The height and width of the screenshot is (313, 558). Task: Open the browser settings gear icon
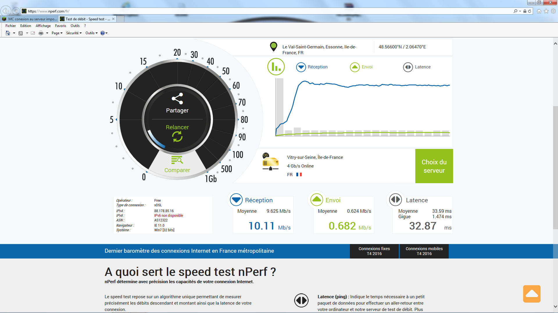[553, 11]
